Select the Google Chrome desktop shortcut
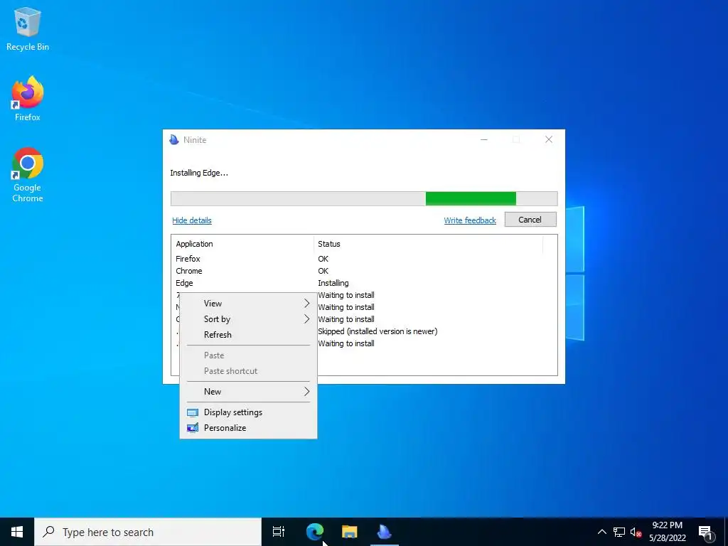Image resolution: width=728 pixels, height=546 pixels. tap(28, 175)
